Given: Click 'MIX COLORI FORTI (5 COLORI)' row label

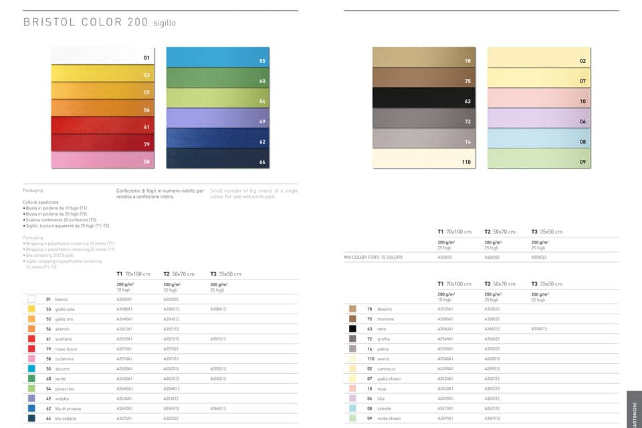Looking at the screenshot, I should [x=373, y=257].
